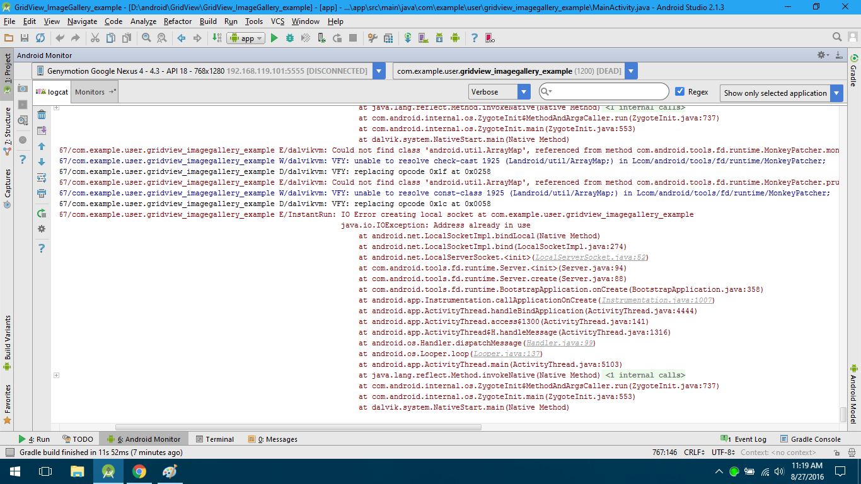Viewport: 861px width, 484px height.
Task: Expand the lower folded internal calls line
Action: pos(56,376)
